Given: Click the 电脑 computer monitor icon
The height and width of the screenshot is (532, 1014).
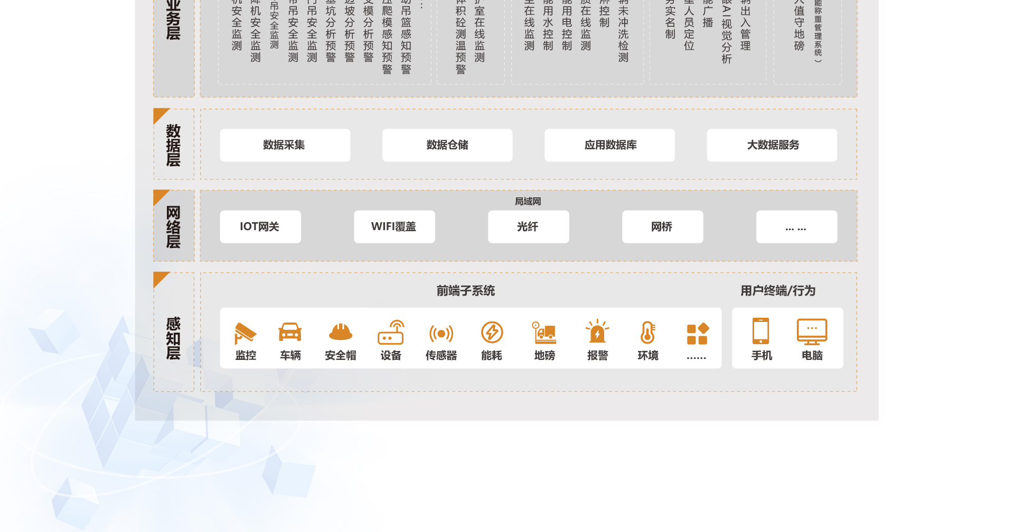Looking at the screenshot, I should pos(812,331).
